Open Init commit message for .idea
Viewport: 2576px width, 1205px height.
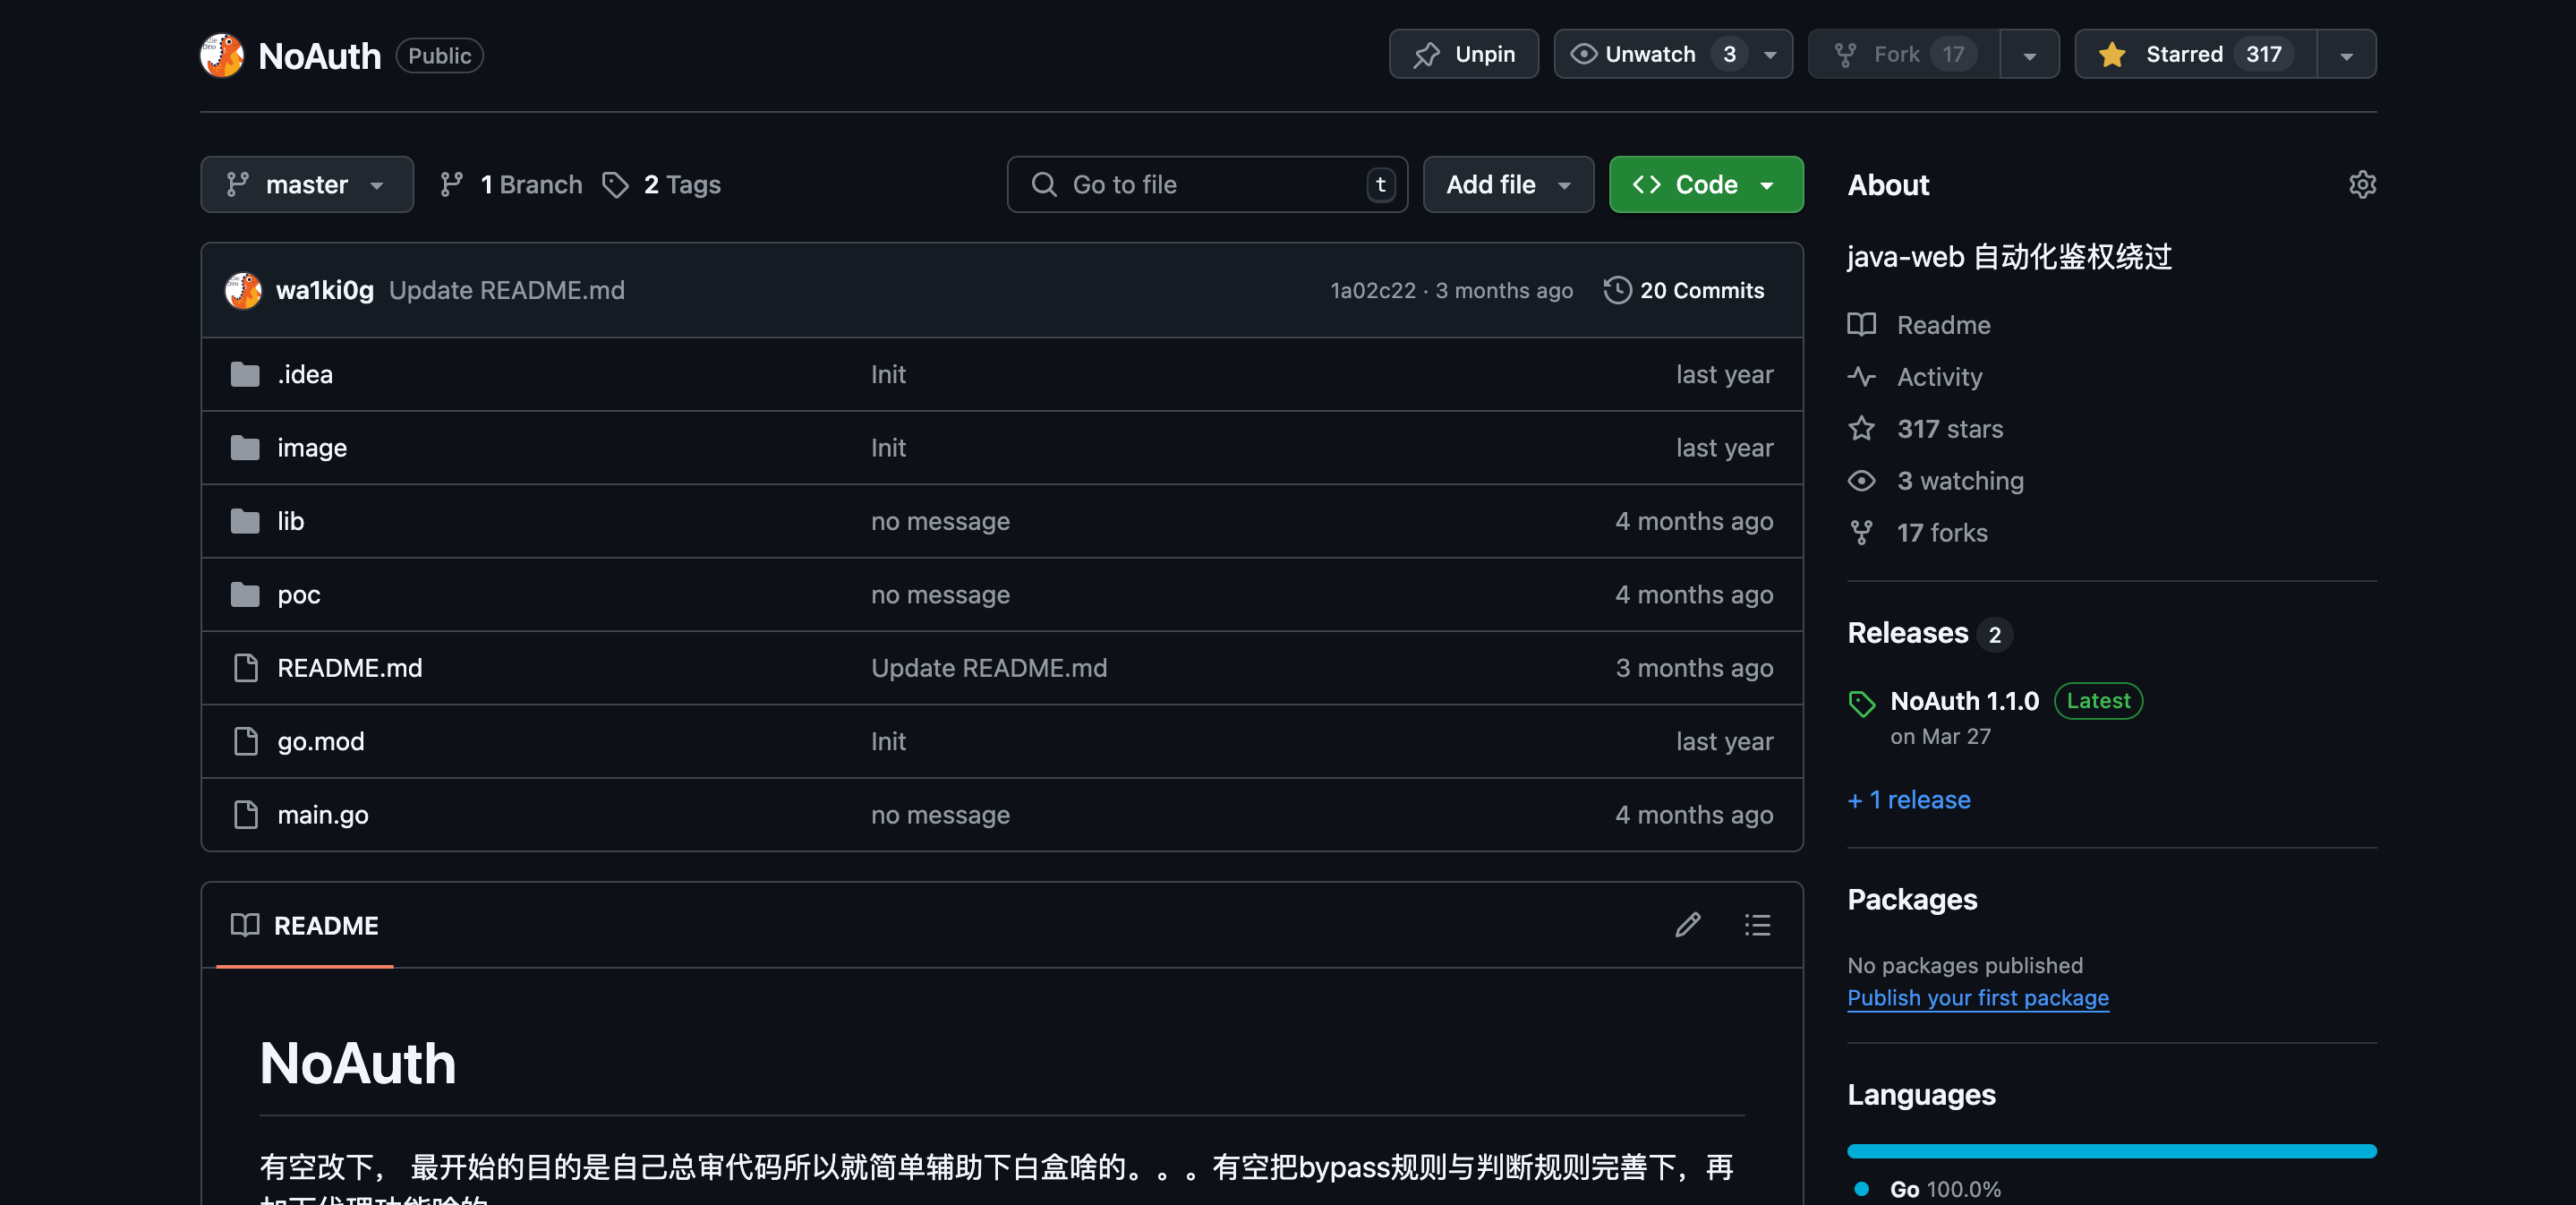point(888,374)
